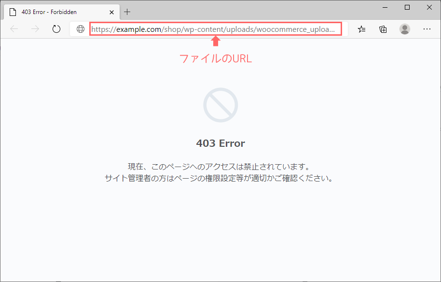Reload the page with the refresh icon
Image resolution: width=441 pixels, height=282 pixels.
tap(56, 28)
